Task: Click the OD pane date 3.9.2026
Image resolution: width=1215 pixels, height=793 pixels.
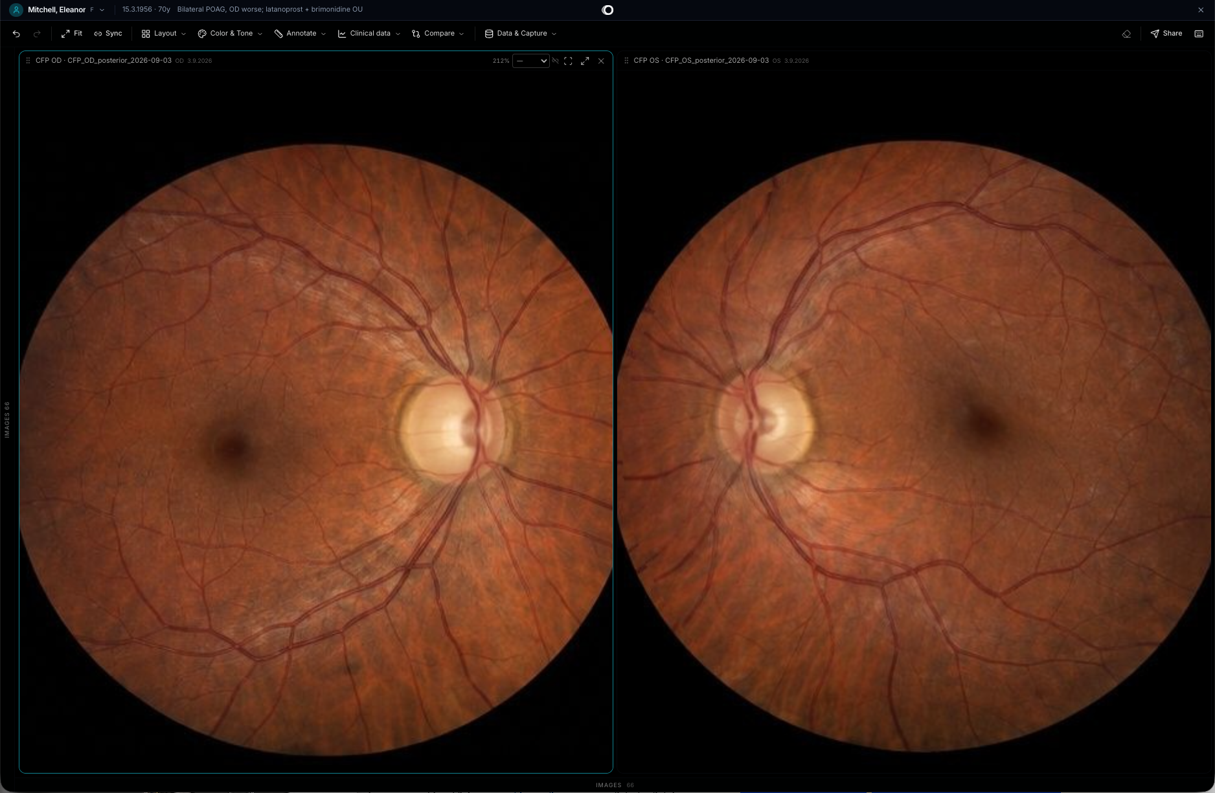Action: click(x=199, y=61)
